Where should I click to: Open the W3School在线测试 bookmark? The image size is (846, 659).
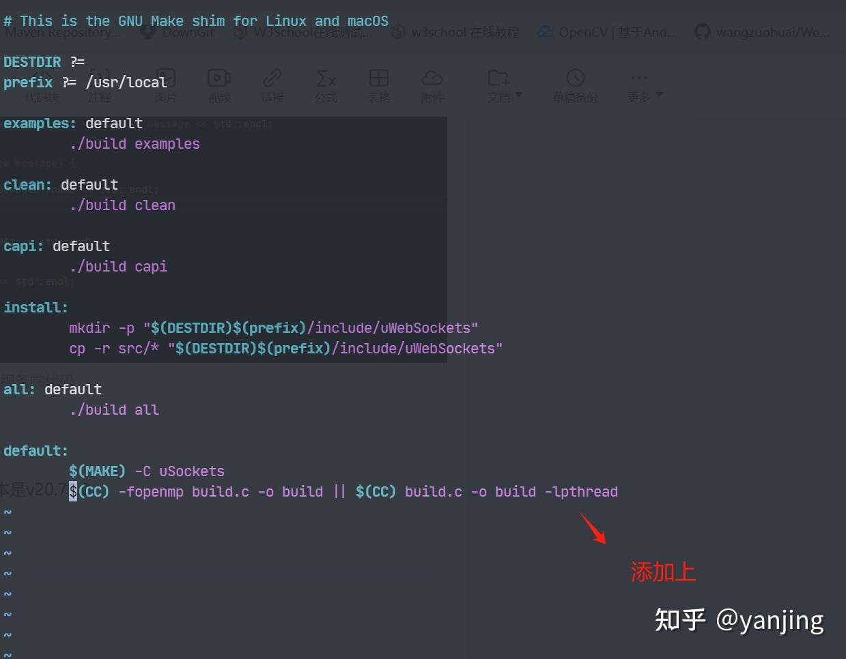305,31
